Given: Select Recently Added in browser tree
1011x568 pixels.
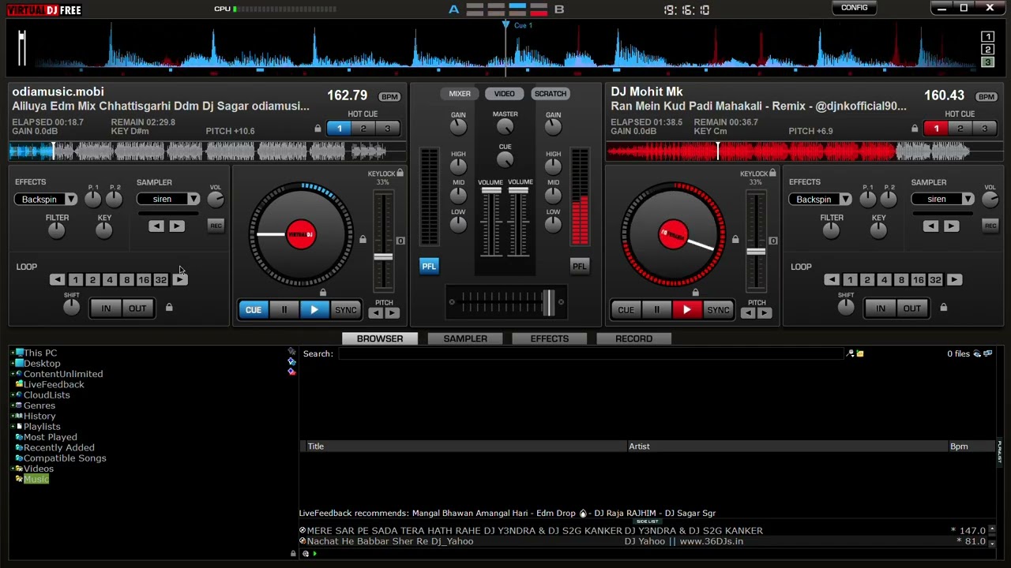Looking at the screenshot, I should click(x=59, y=448).
